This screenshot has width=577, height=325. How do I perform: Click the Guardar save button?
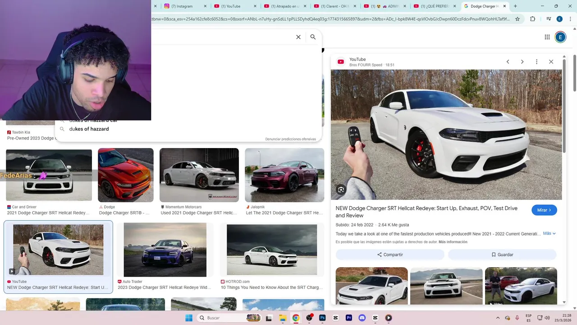[502, 255]
